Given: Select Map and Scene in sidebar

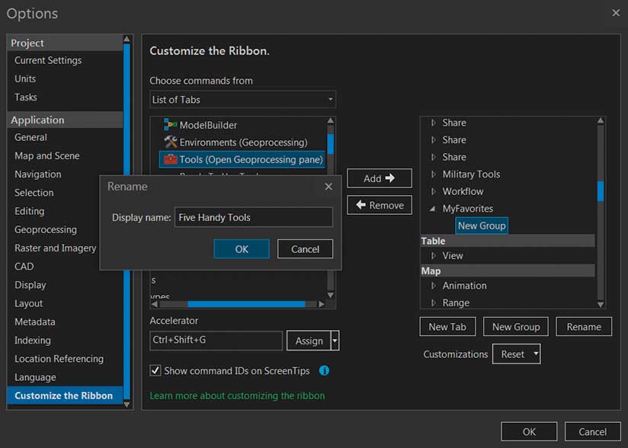Looking at the screenshot, I should 47,155.
